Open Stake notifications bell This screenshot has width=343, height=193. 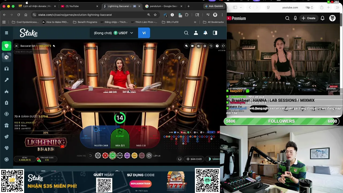(205, 33)
